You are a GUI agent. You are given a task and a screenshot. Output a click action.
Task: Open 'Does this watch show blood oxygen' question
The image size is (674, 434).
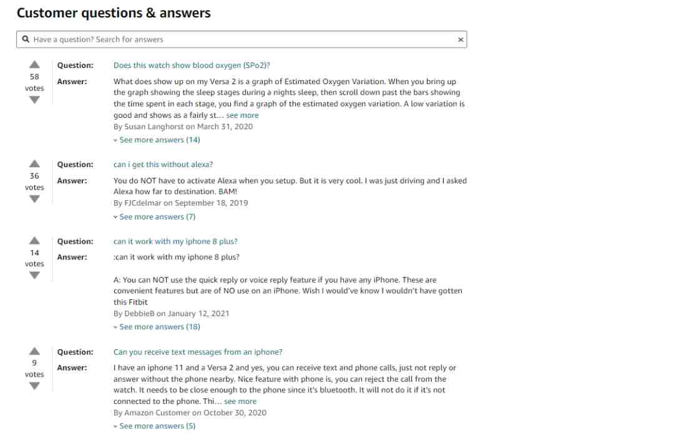(x=192, y=65)
